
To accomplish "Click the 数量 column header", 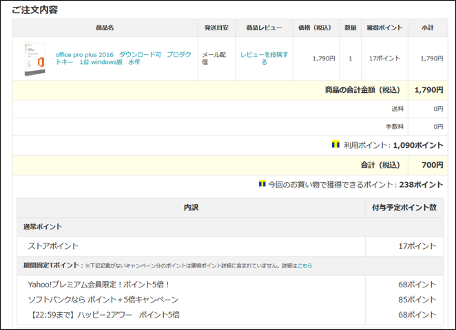I will coord(351,27).
